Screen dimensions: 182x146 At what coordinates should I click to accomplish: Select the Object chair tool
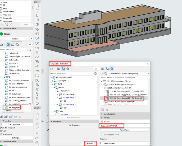coord(37,85)
